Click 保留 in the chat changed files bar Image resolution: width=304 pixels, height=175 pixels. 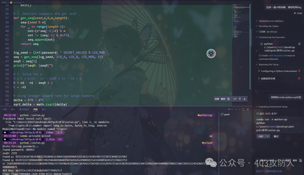coord(287,160)
